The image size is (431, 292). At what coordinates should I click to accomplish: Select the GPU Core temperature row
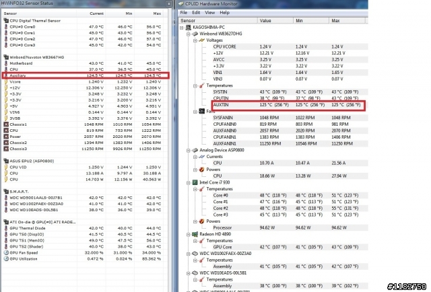pos(290,247)
